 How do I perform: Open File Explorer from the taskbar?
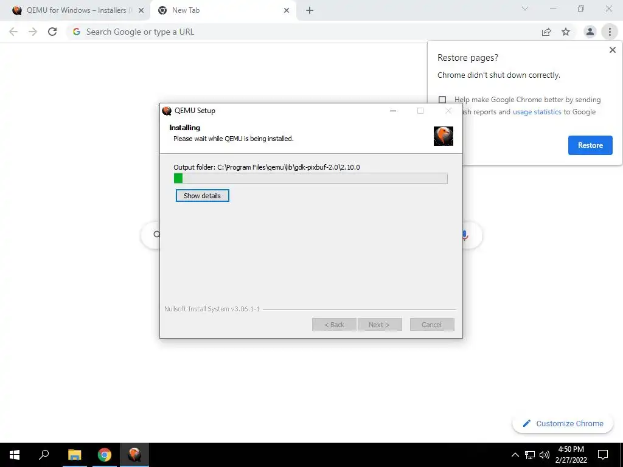tap(74, 455)
